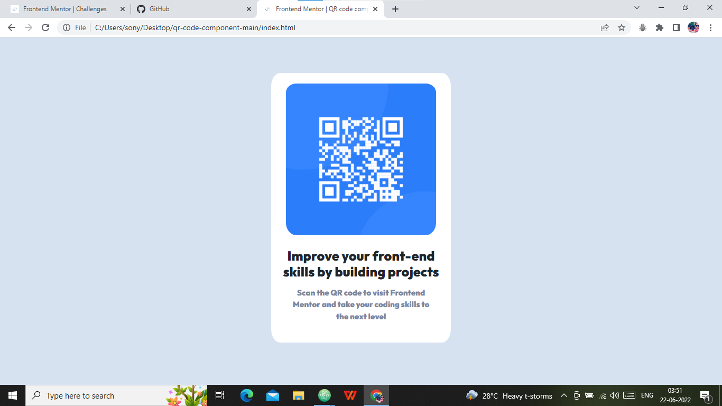This screenshot has height=406, width=722.
Task: Open the Wi-Fi network tray icon
Action: point(603,395)
